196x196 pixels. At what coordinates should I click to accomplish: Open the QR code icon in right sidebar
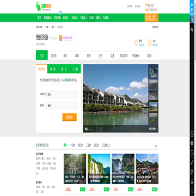pyautogui.click(x=192, y=172)
